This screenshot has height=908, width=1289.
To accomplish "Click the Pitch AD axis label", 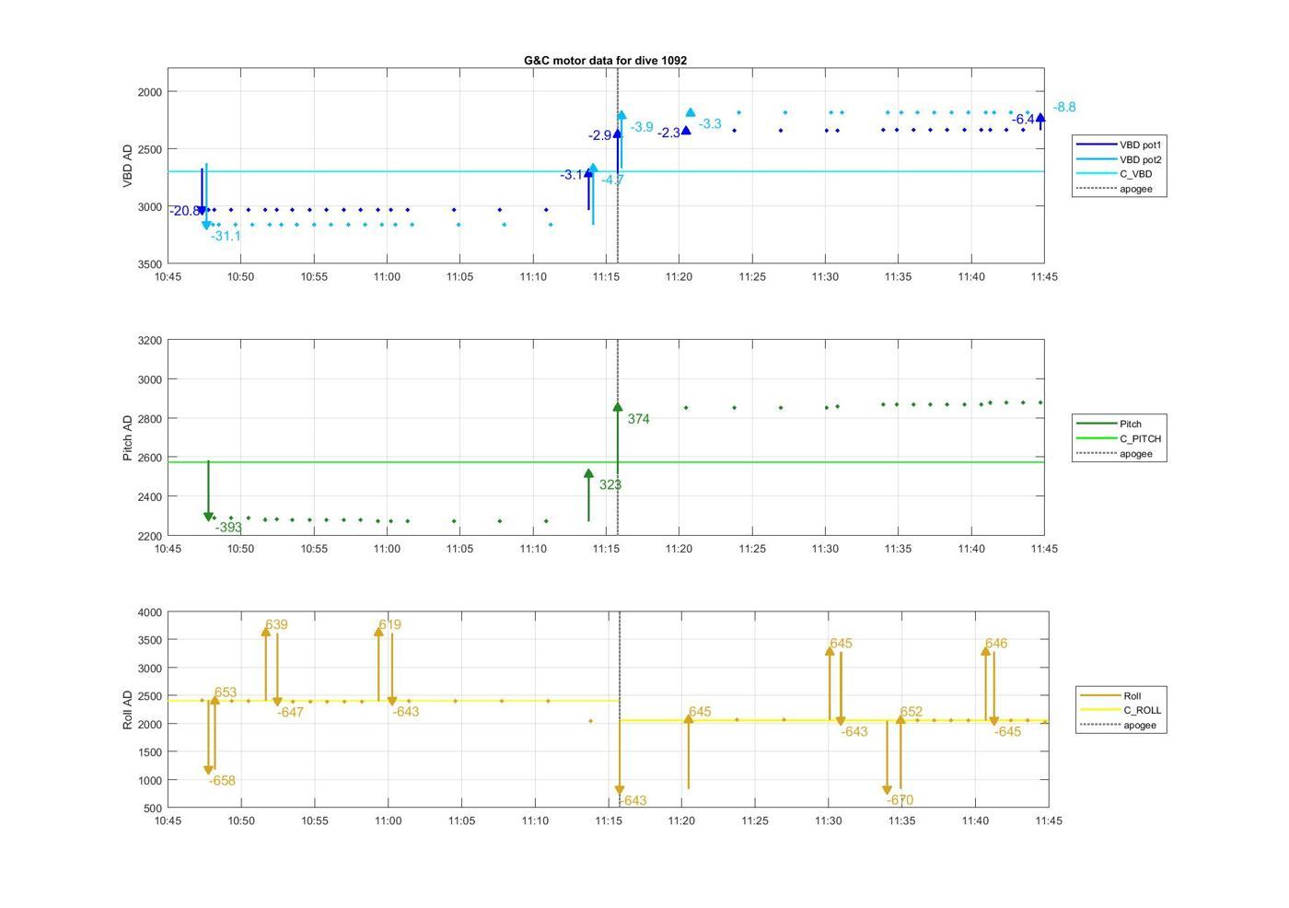I will (128, 437).
